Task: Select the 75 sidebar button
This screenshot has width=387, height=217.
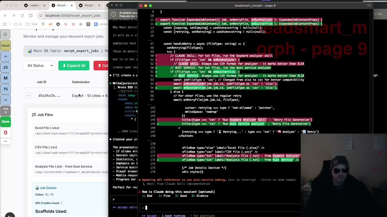Action: click(x=5, y=89)
